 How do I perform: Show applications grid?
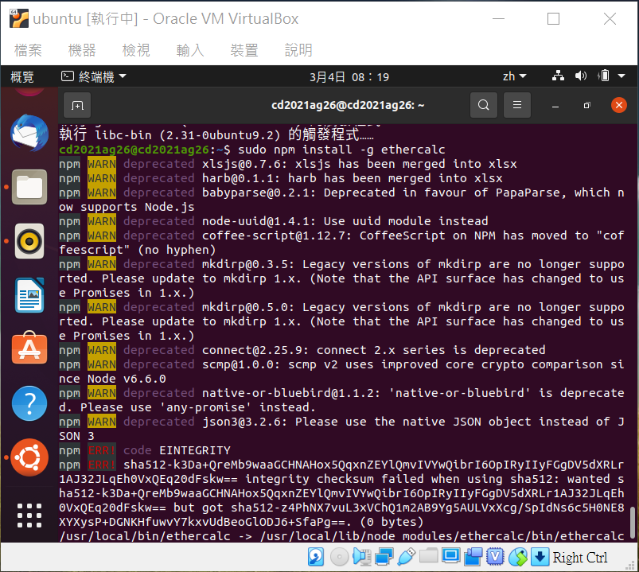[x=29, y=516]
